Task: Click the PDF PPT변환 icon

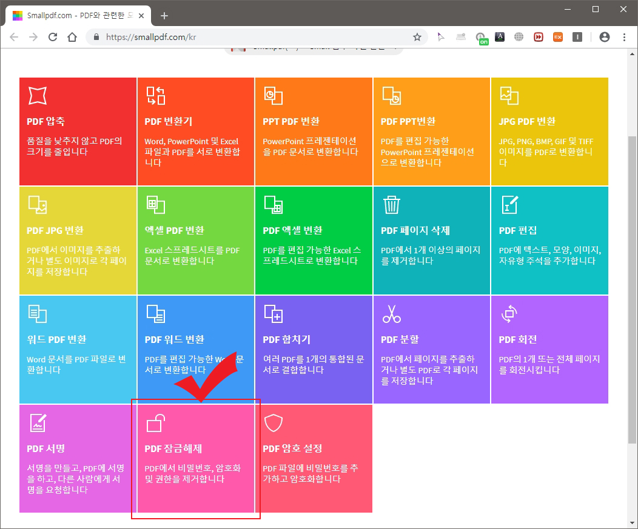Action: coord(391,96)
